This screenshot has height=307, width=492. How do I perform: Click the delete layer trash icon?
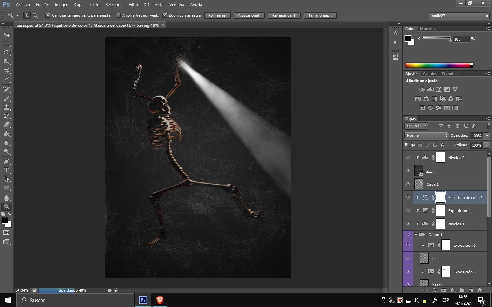click(x=480, y=290)
